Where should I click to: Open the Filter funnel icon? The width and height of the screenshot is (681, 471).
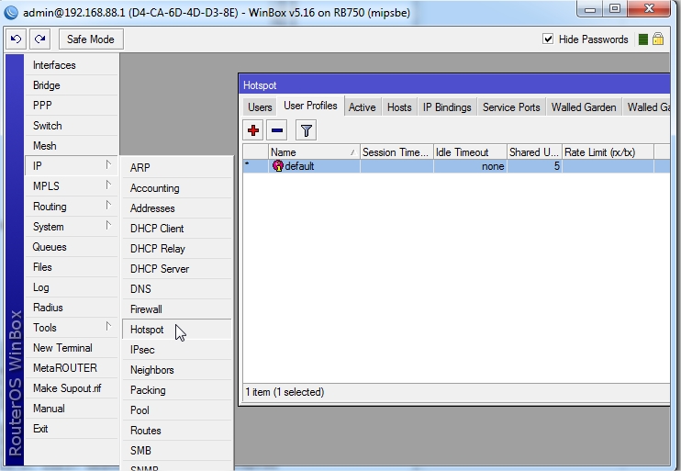(307, 130)
